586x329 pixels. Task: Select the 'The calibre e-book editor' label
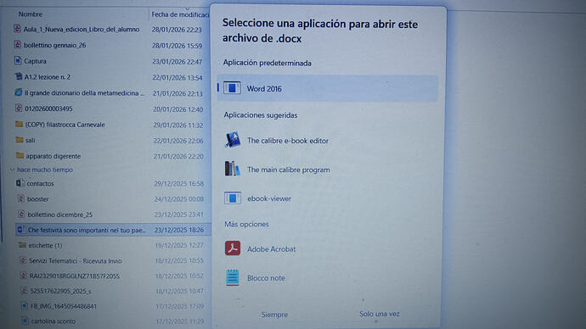point(288,141)
